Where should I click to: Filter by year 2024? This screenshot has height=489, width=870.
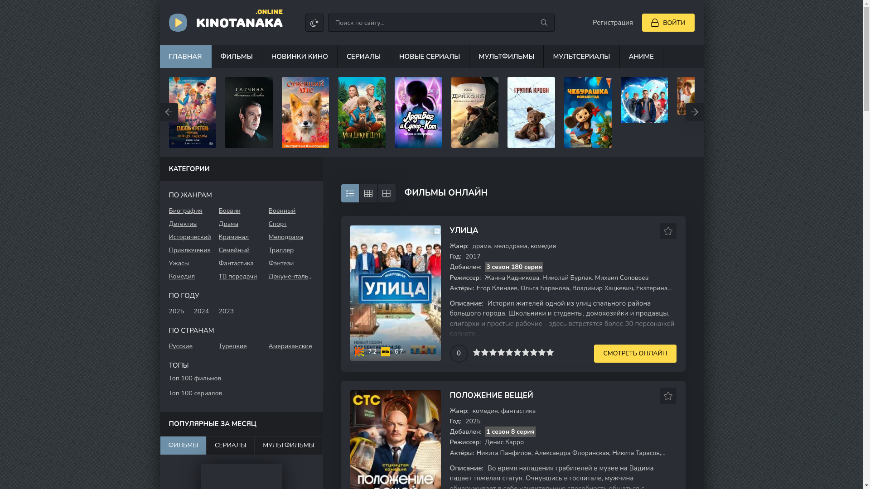(x=201, y=312)
